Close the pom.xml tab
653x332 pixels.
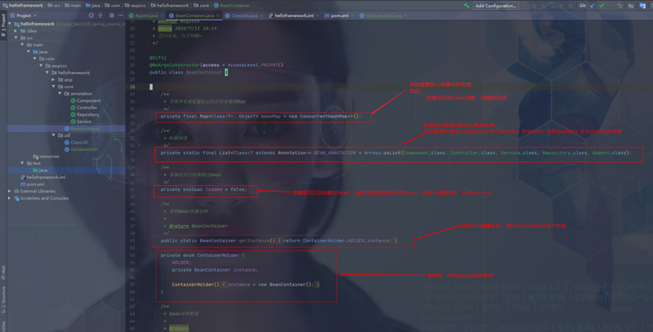coord(353,15)
